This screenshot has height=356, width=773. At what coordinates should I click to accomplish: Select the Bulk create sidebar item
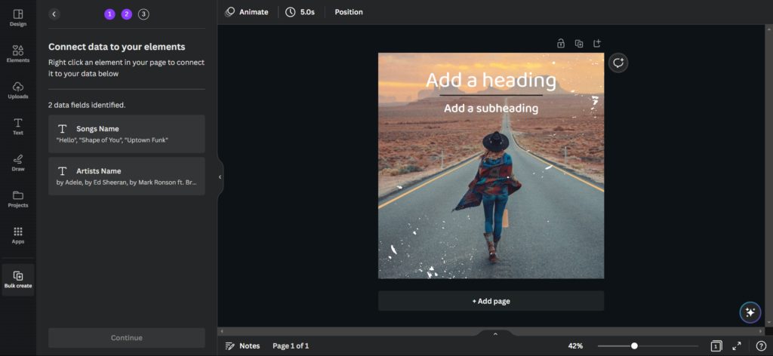click(x=18, y=280)
